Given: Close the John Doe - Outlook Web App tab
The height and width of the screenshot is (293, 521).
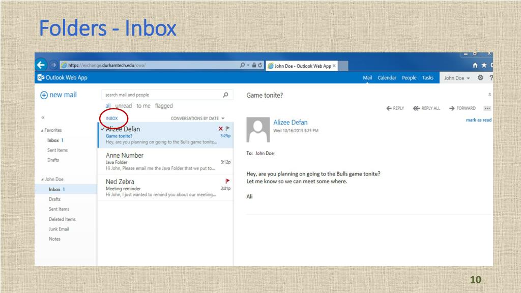Looking at the screenshot, I should click(x=334, y=66).
